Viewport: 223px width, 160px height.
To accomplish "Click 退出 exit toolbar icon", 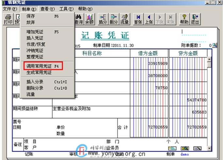I will 195,19.
